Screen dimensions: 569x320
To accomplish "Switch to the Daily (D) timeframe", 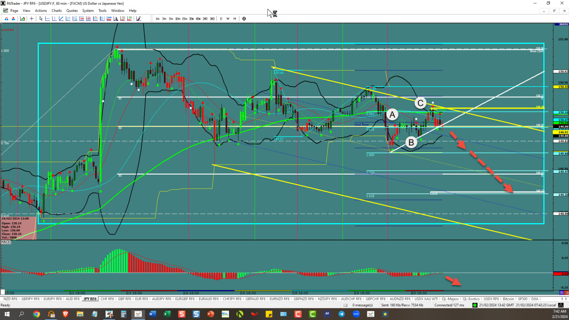I will click(x=221, y=18).
